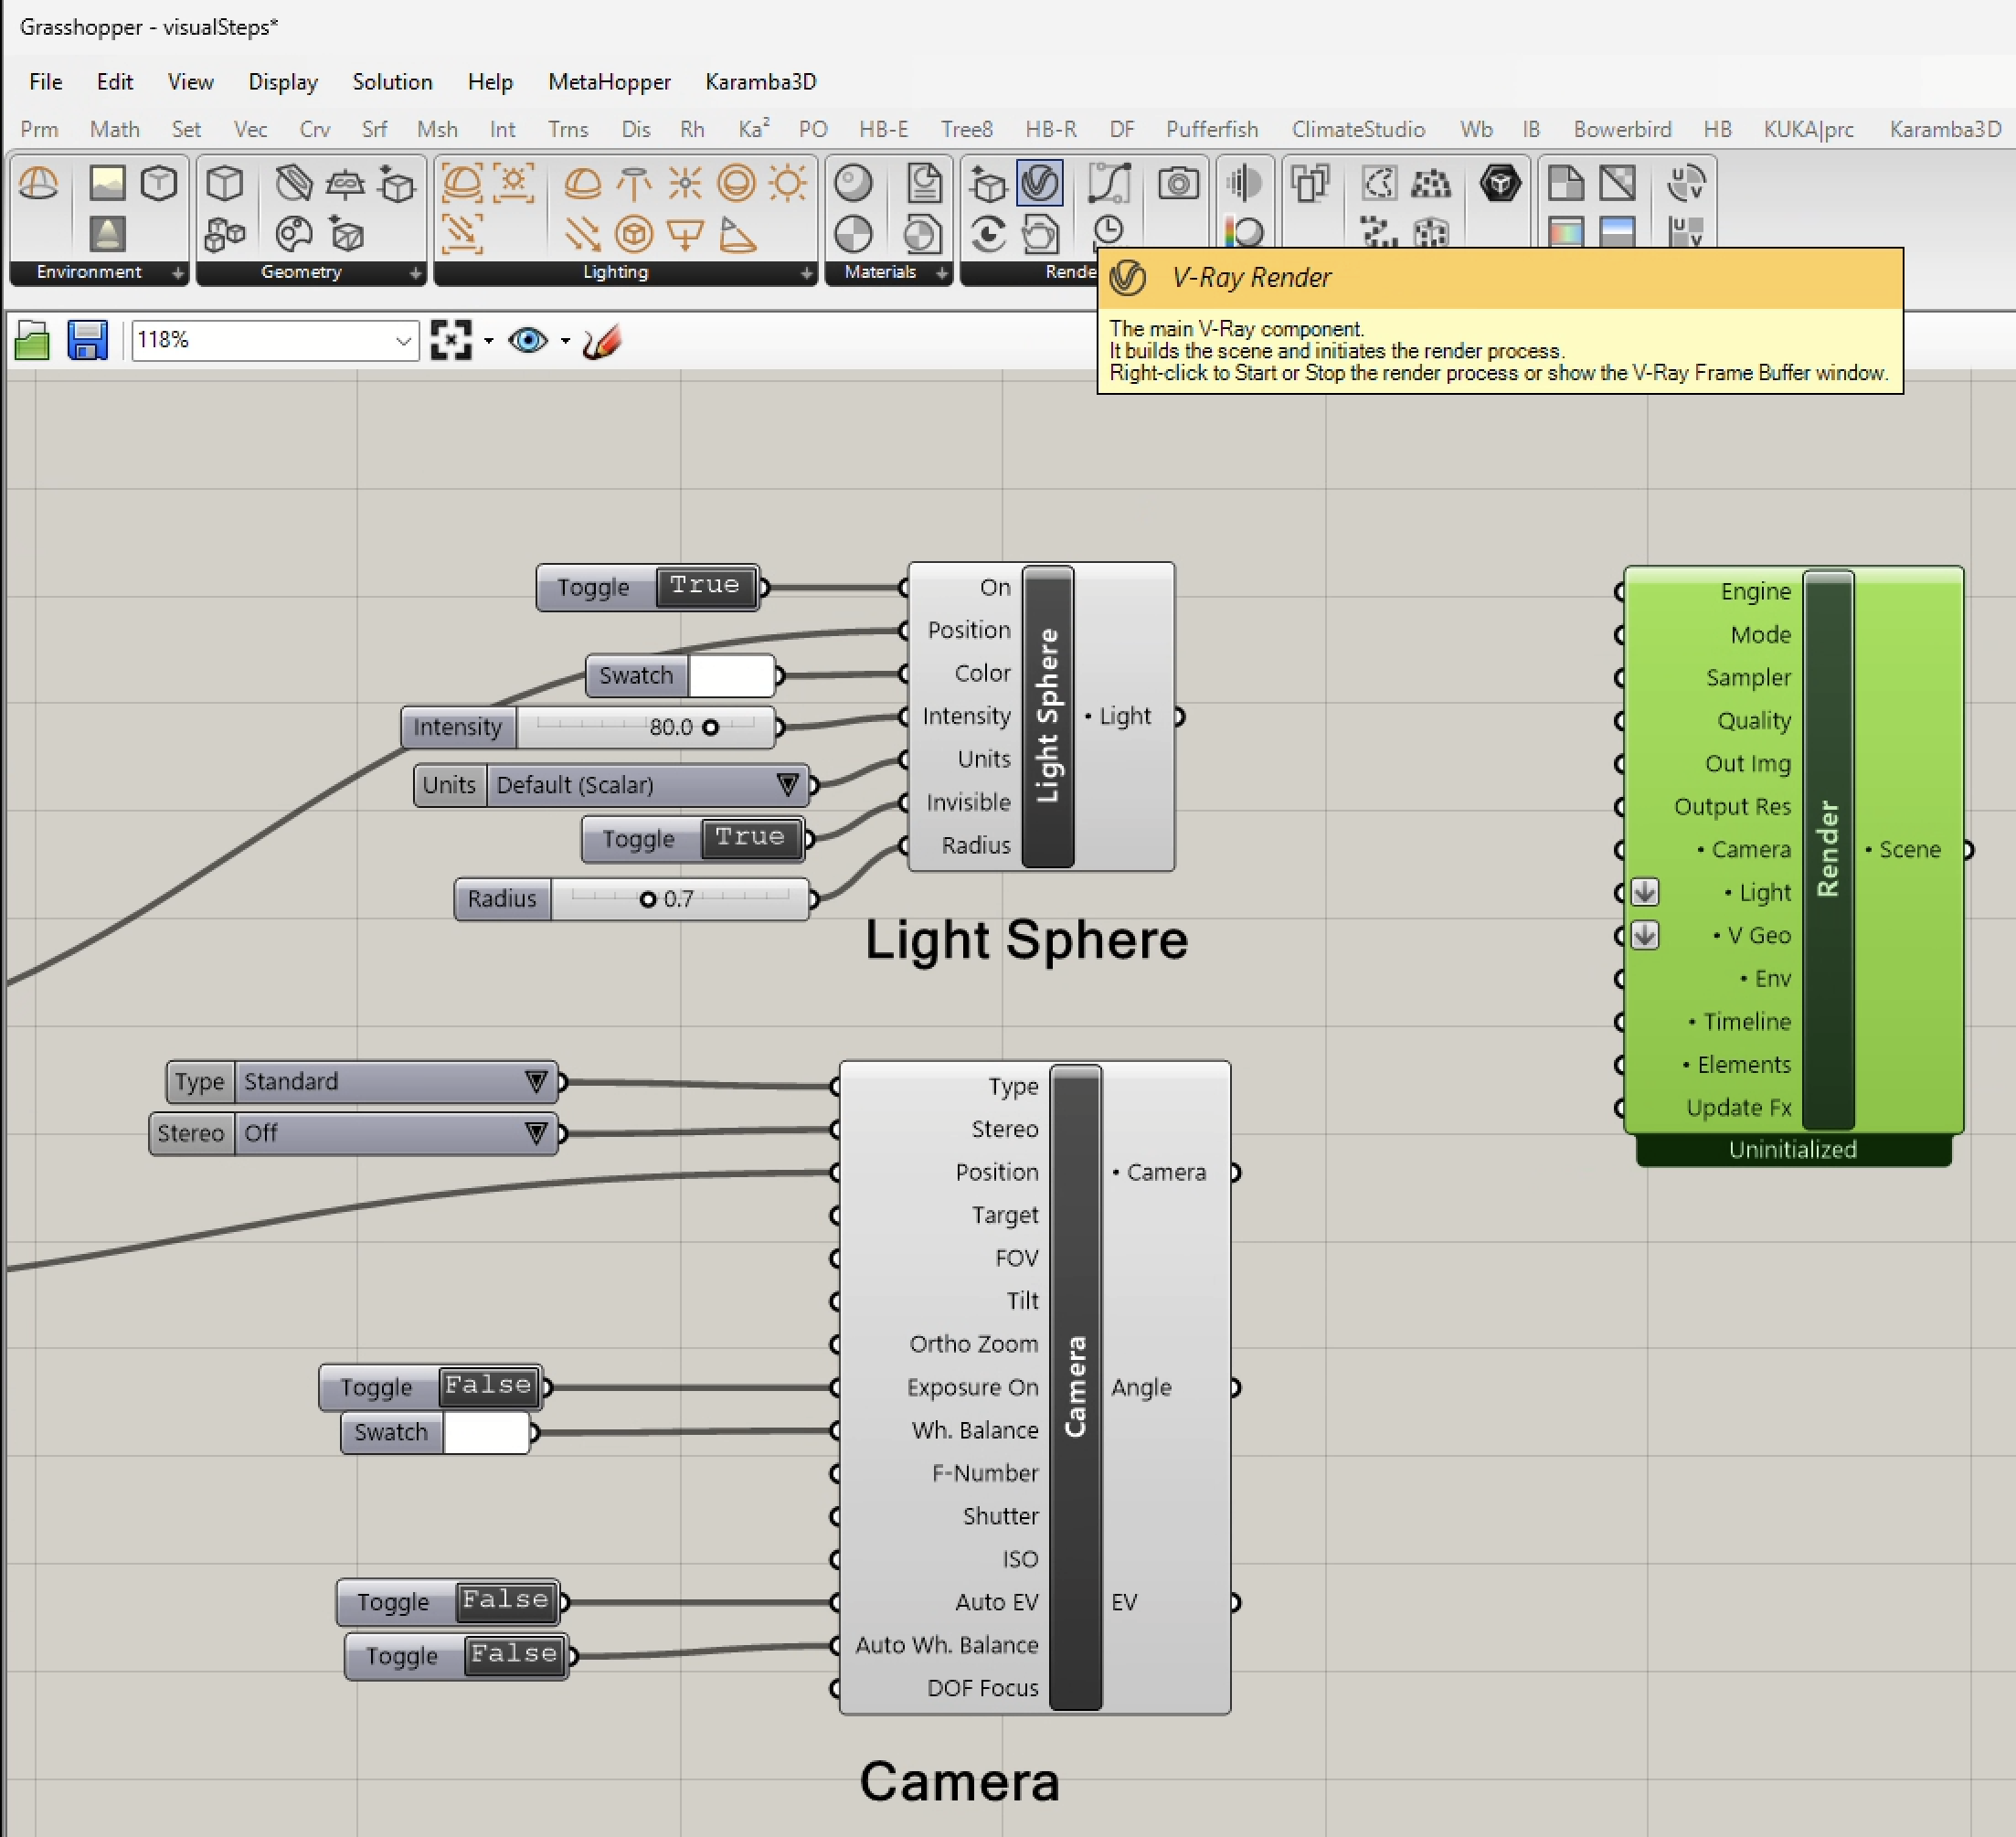This screenshot has height=1837, width=2016.
Task: Toggle the True value on Light Sphere On input
Action: tap(705, 586)
